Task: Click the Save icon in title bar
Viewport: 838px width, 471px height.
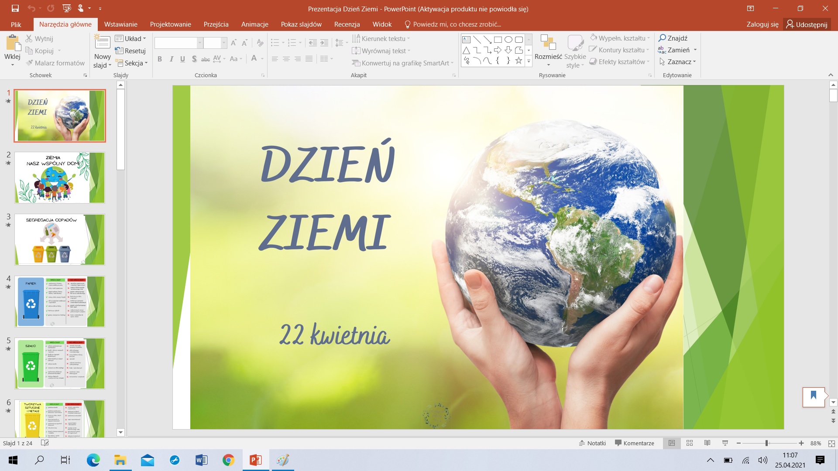Action: (15, 8)
